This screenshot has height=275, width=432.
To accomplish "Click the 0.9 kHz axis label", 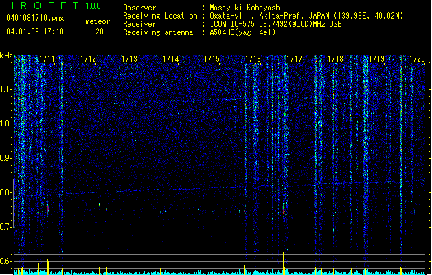I will pyautogui.click(x=6, y=158).
